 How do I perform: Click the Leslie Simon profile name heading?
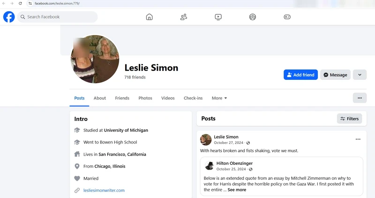(x=151, y=68)
